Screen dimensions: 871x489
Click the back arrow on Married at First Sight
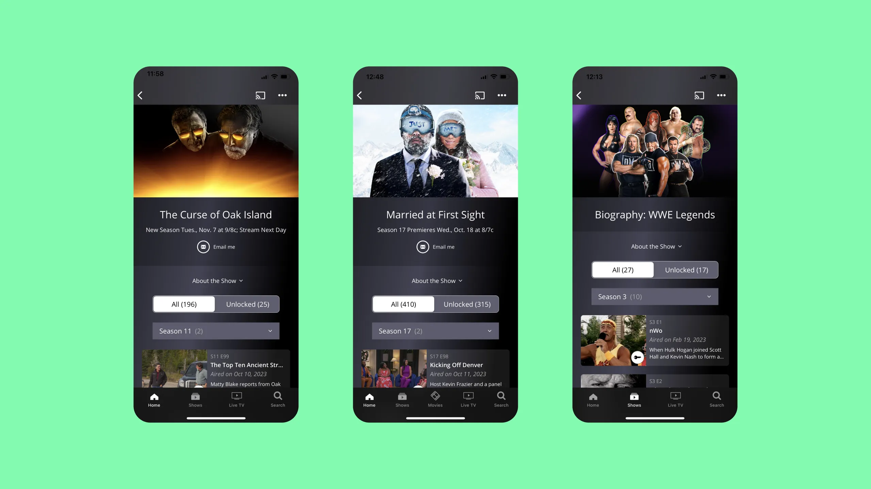click(x=360, y=95)
